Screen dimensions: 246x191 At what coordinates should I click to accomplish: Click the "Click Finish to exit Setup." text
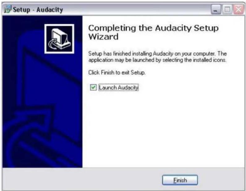[x=117, y=73]
